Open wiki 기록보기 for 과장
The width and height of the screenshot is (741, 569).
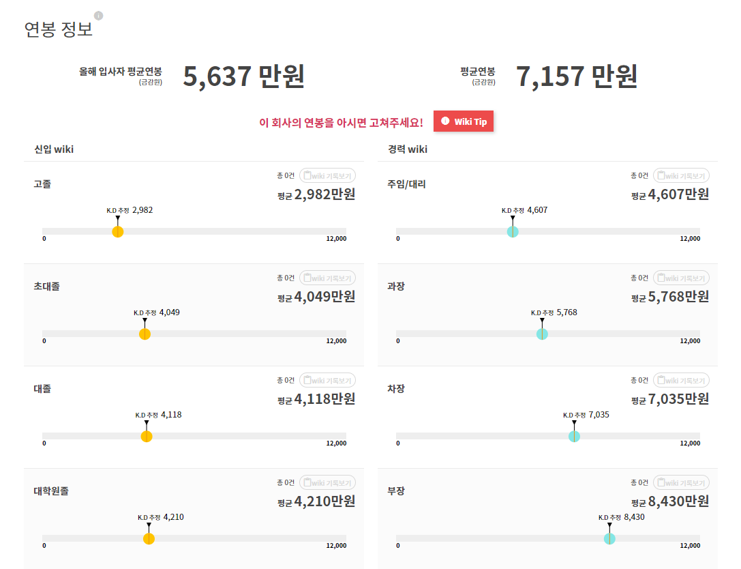coord(681,278)
